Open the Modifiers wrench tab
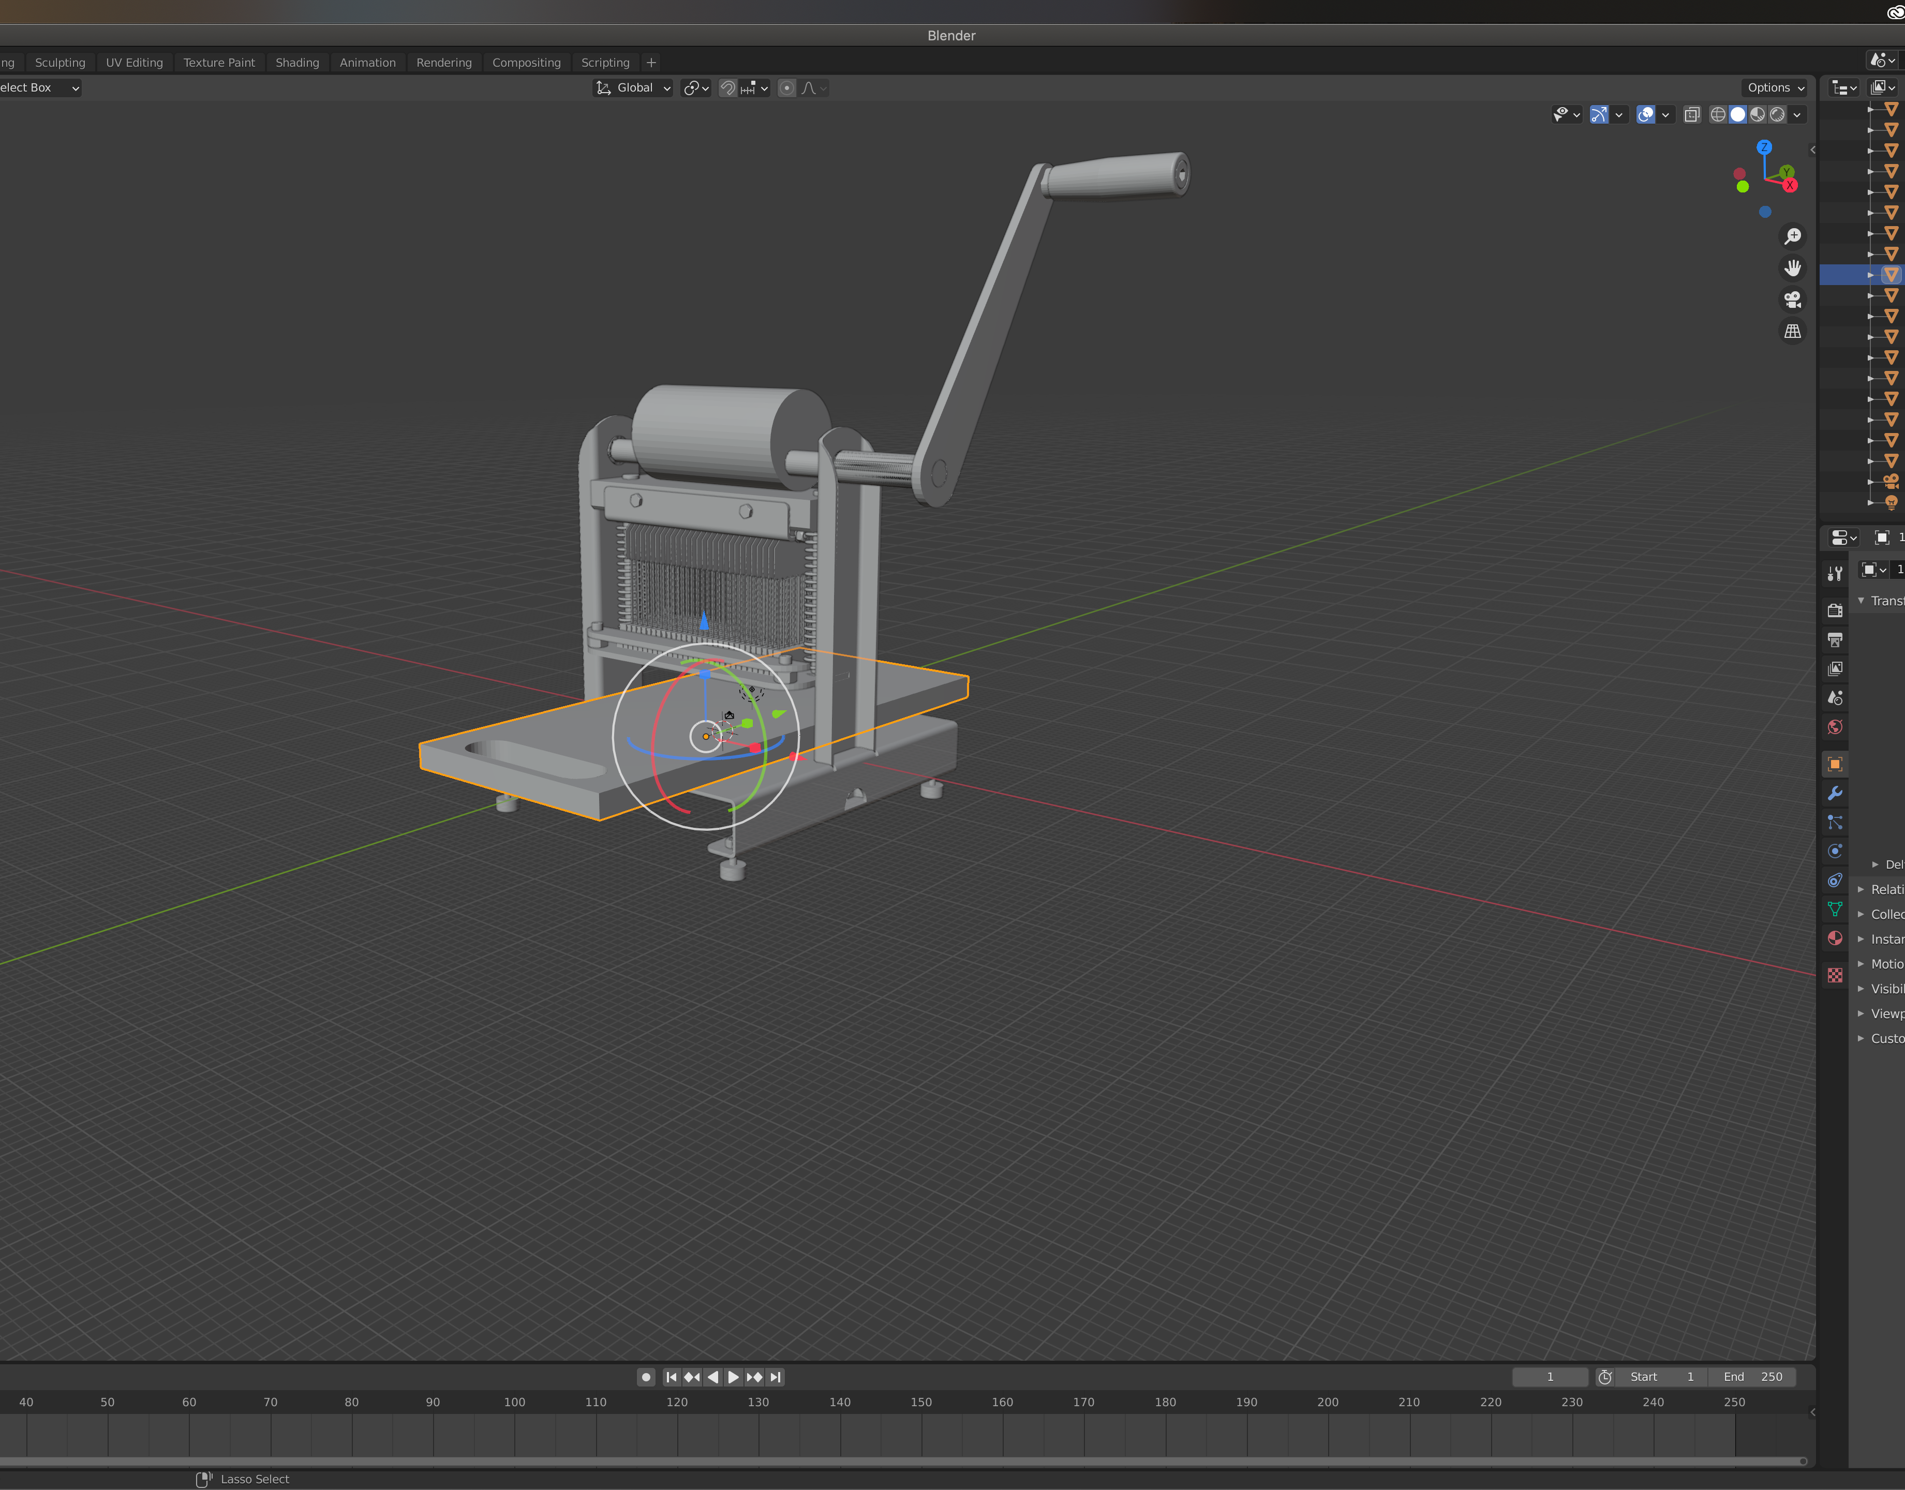This screenshot has width=1905, height=1490. pos(1834,793)
